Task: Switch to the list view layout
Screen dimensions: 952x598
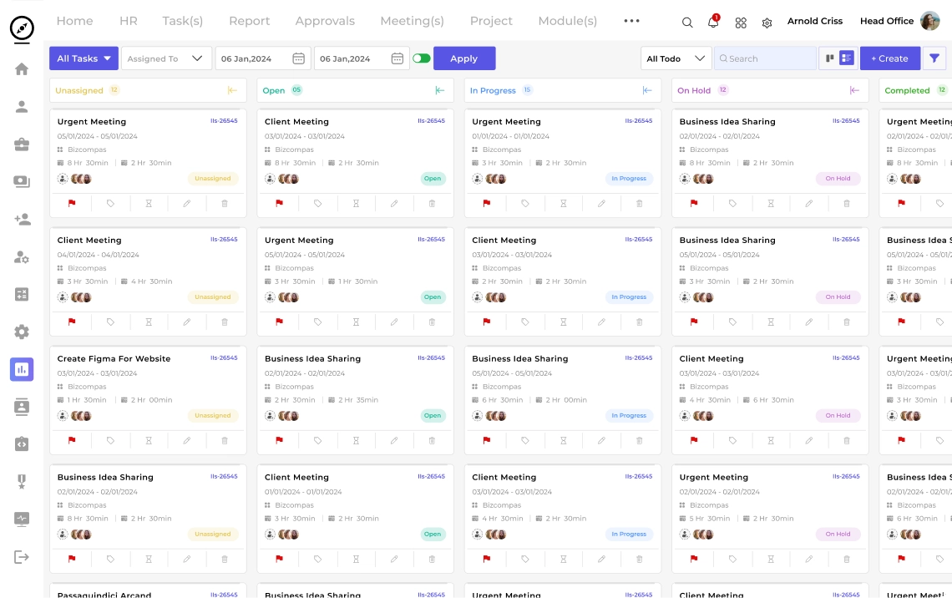Action: [847, 58]
